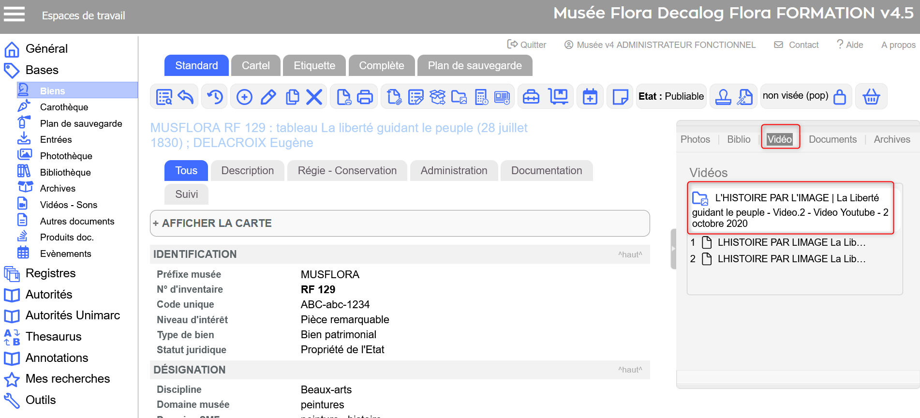Open the first LHISTOIRE PAR LIMAGE video file
This screenshot has height=418, width=920.
click(791, 242)
